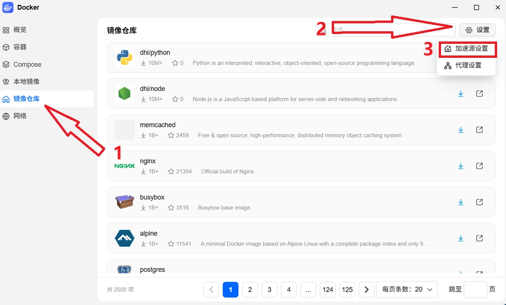Open memcached external link icon
Viewport: 506px width, 305px height.
pos(479,130)
